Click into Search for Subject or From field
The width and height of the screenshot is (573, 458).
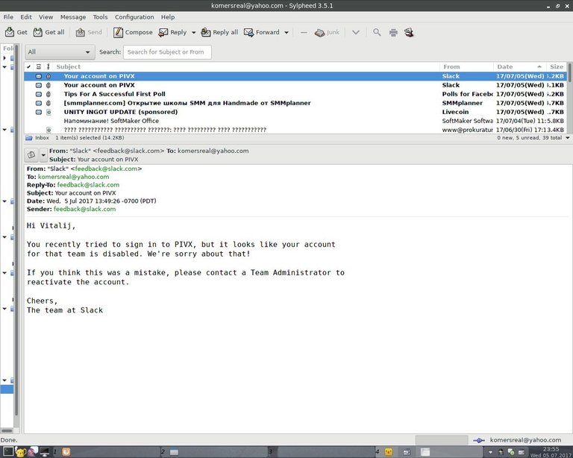tap(167, 52)
